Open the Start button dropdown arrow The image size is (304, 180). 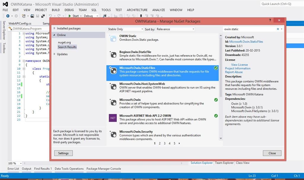(x=81, y=16)
